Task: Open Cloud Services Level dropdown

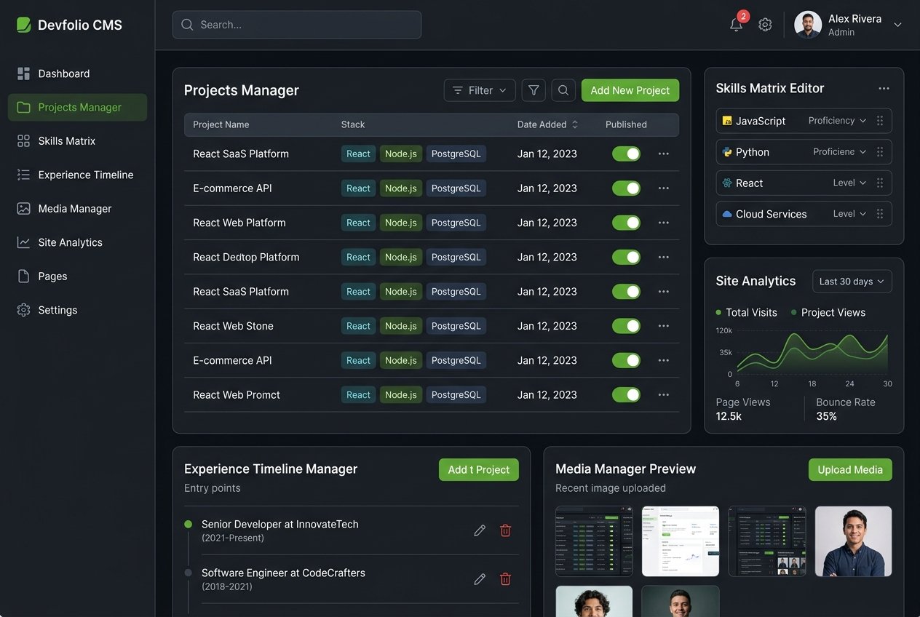Action: tap(850, 214)
